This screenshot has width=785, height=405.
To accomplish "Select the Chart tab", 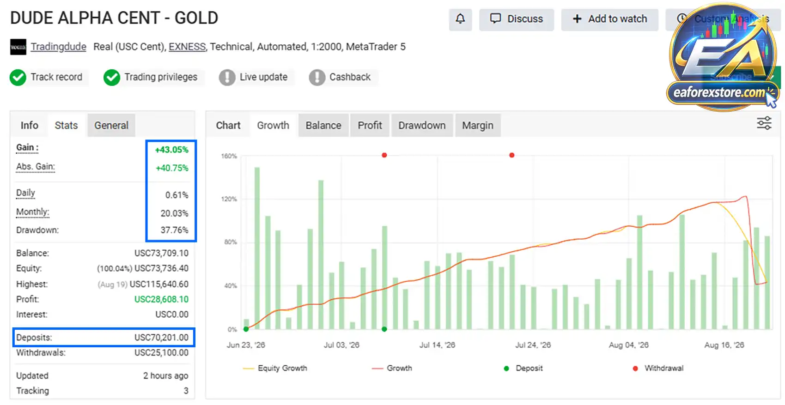I will point(228,125).
